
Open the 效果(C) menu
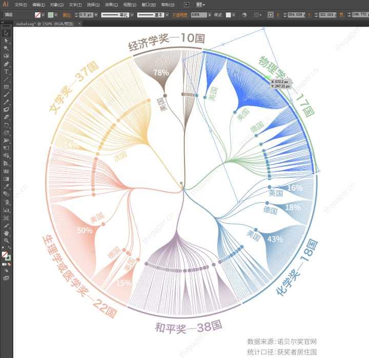coord(111,5)
